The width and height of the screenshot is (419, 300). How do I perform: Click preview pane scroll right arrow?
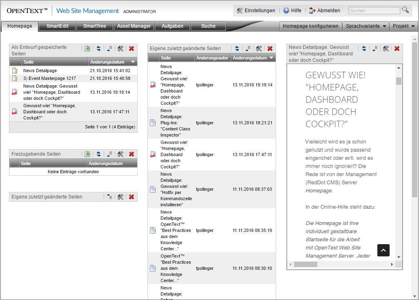[392, 264]
